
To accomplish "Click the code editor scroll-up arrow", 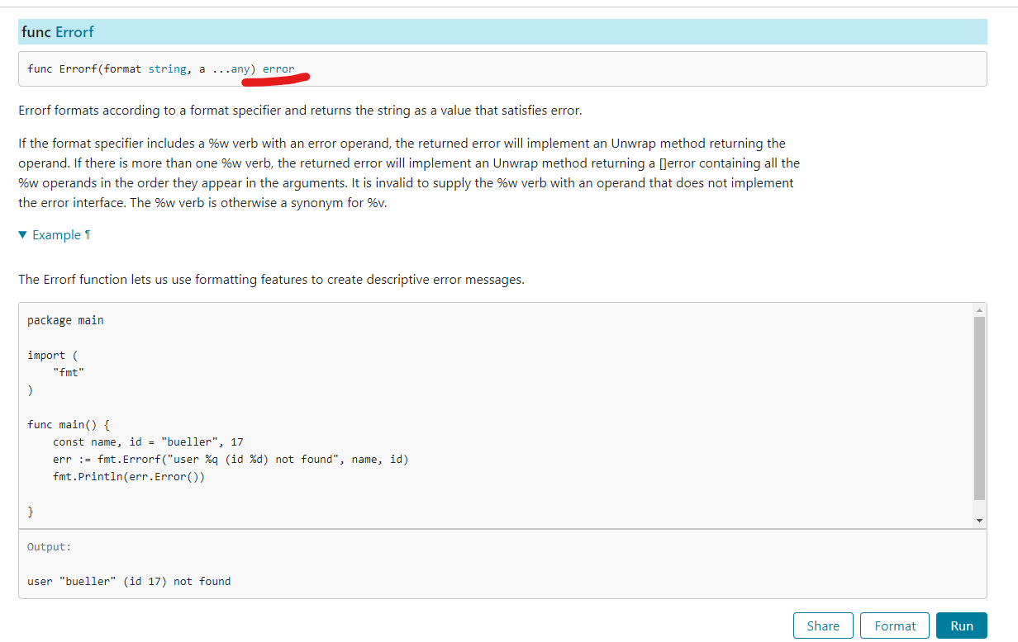I will [x=979, y=310].
